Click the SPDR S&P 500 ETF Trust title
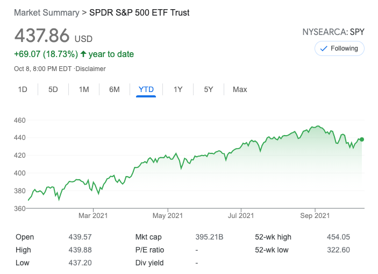This screenshot has height=274, width=378. 139,12
